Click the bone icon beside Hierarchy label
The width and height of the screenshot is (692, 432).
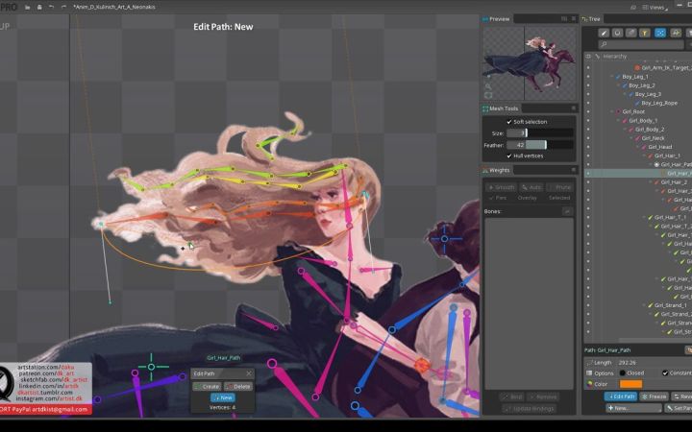click(597, 57)
